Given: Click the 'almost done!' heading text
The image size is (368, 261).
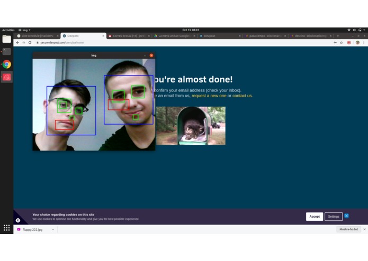Looking at the screenshot, I should [205, 79].
